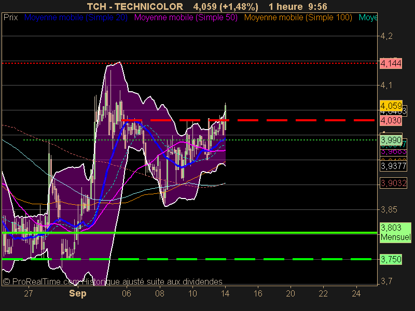Click the '27' date axis label
This screenshot has height=311, width=415.
coord(29,293)
